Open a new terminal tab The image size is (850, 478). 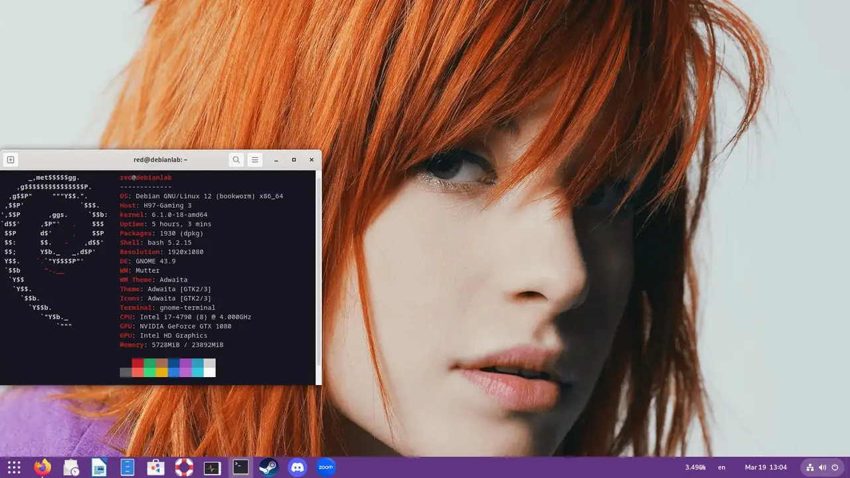point(11,159)
